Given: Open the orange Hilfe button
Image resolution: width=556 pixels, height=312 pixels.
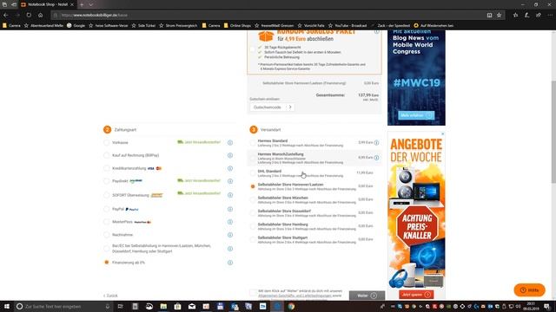Looking at the screenshot, I should [x=529, y=290].
